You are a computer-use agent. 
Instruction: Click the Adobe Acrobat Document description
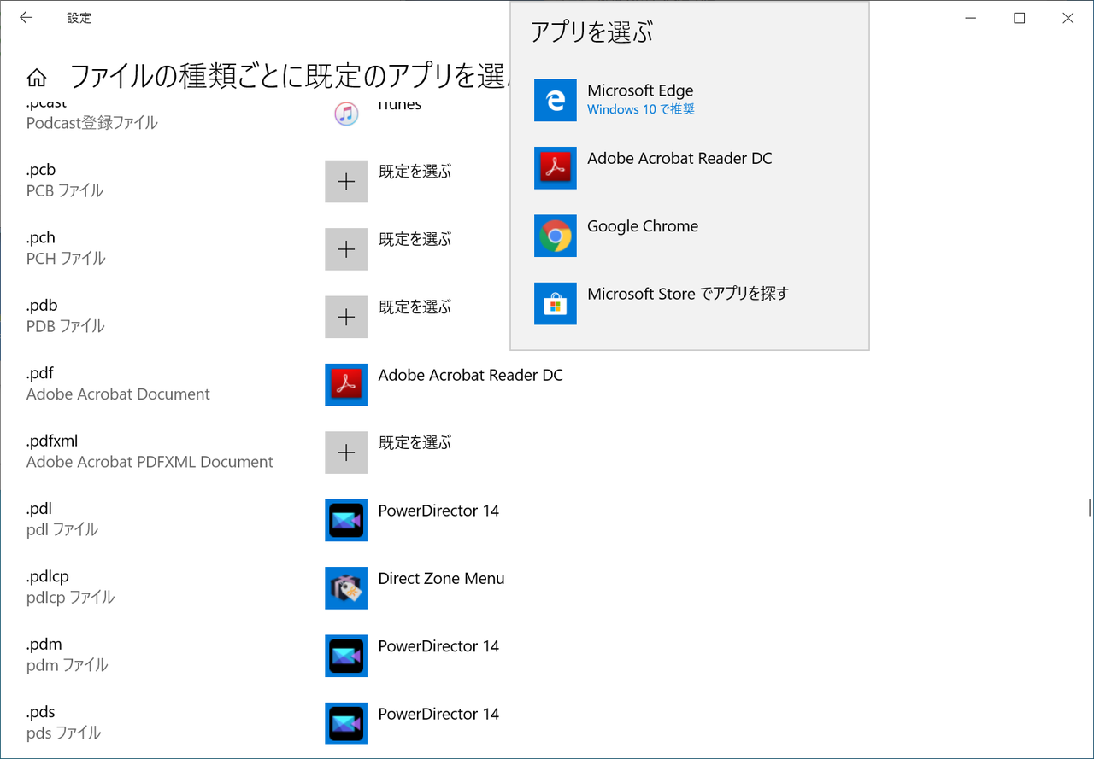pos(118,394)
